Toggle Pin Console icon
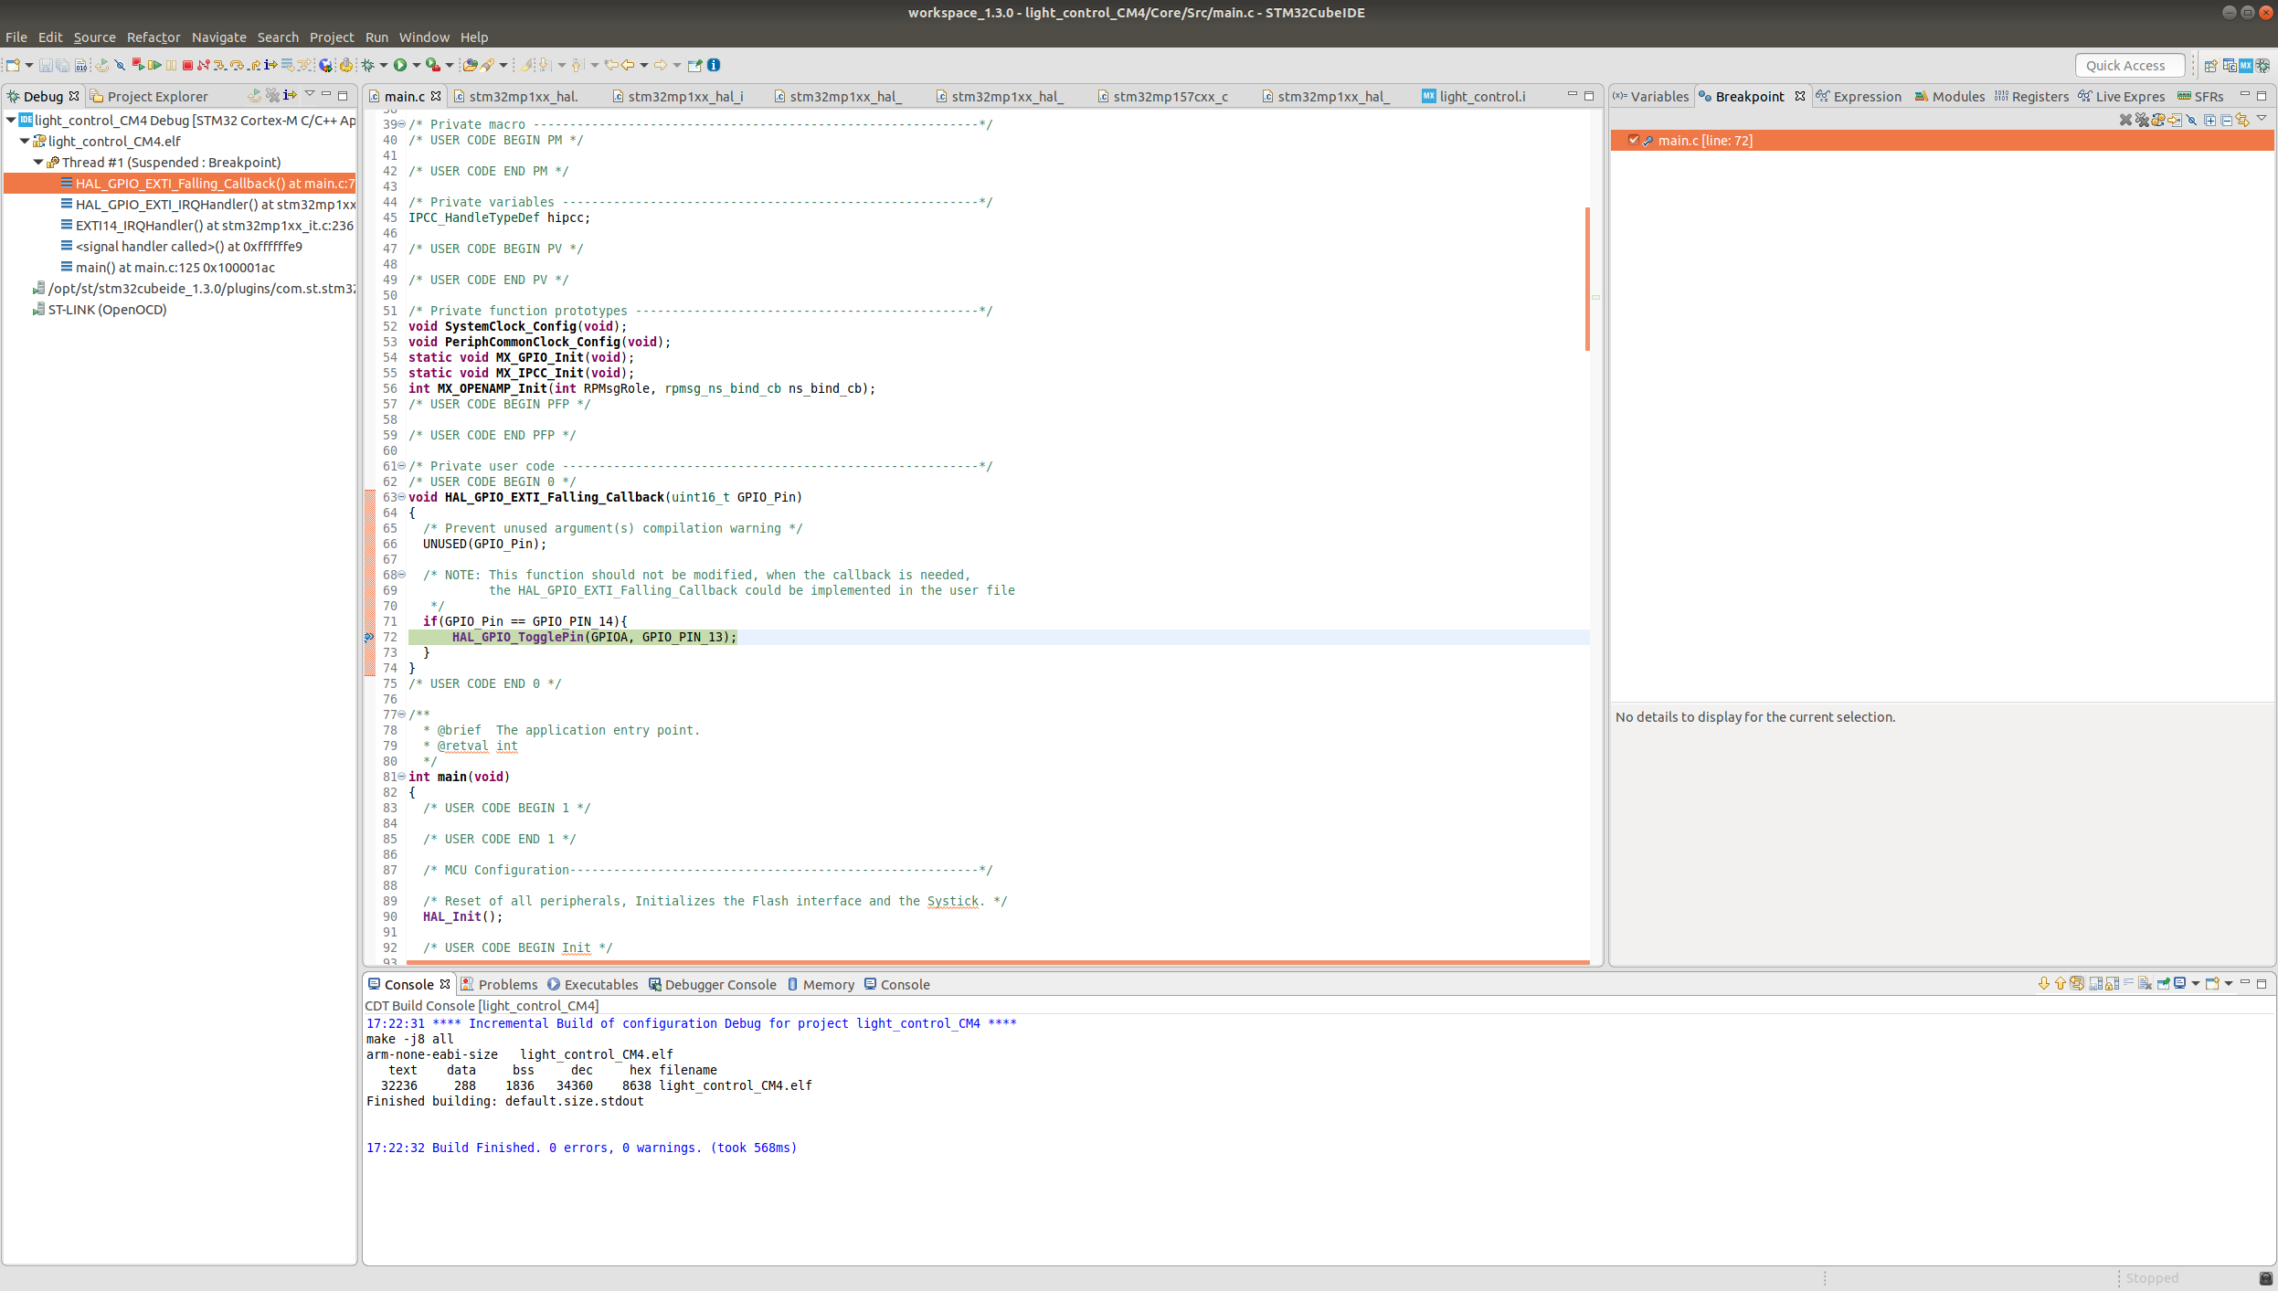The image size is (2278, 1291). 2164,984
